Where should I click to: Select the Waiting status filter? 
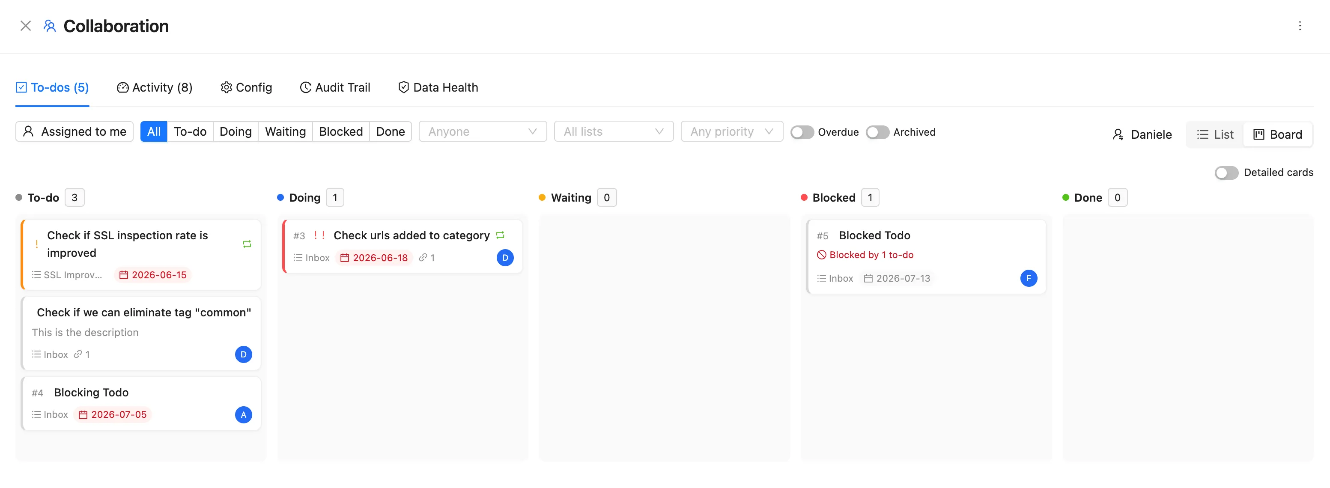tap(286, 132)
